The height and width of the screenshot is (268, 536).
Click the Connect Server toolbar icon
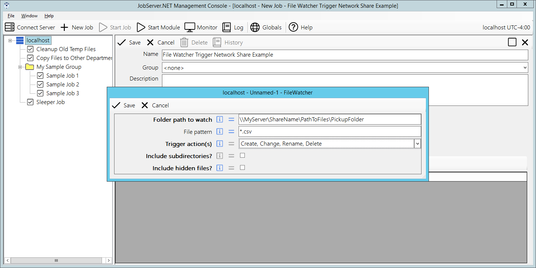coord(10,27)
